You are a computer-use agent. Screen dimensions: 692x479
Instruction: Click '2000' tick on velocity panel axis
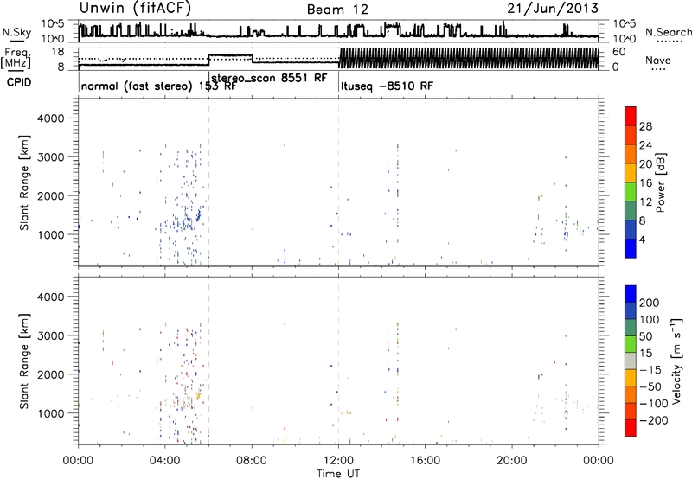click(x=50, y=374)
